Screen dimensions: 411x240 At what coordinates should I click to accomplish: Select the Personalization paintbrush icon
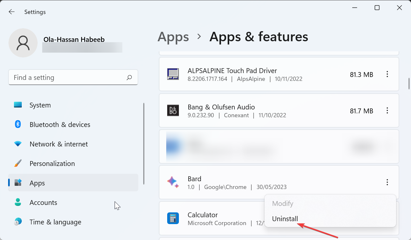[x=18, y=163]
